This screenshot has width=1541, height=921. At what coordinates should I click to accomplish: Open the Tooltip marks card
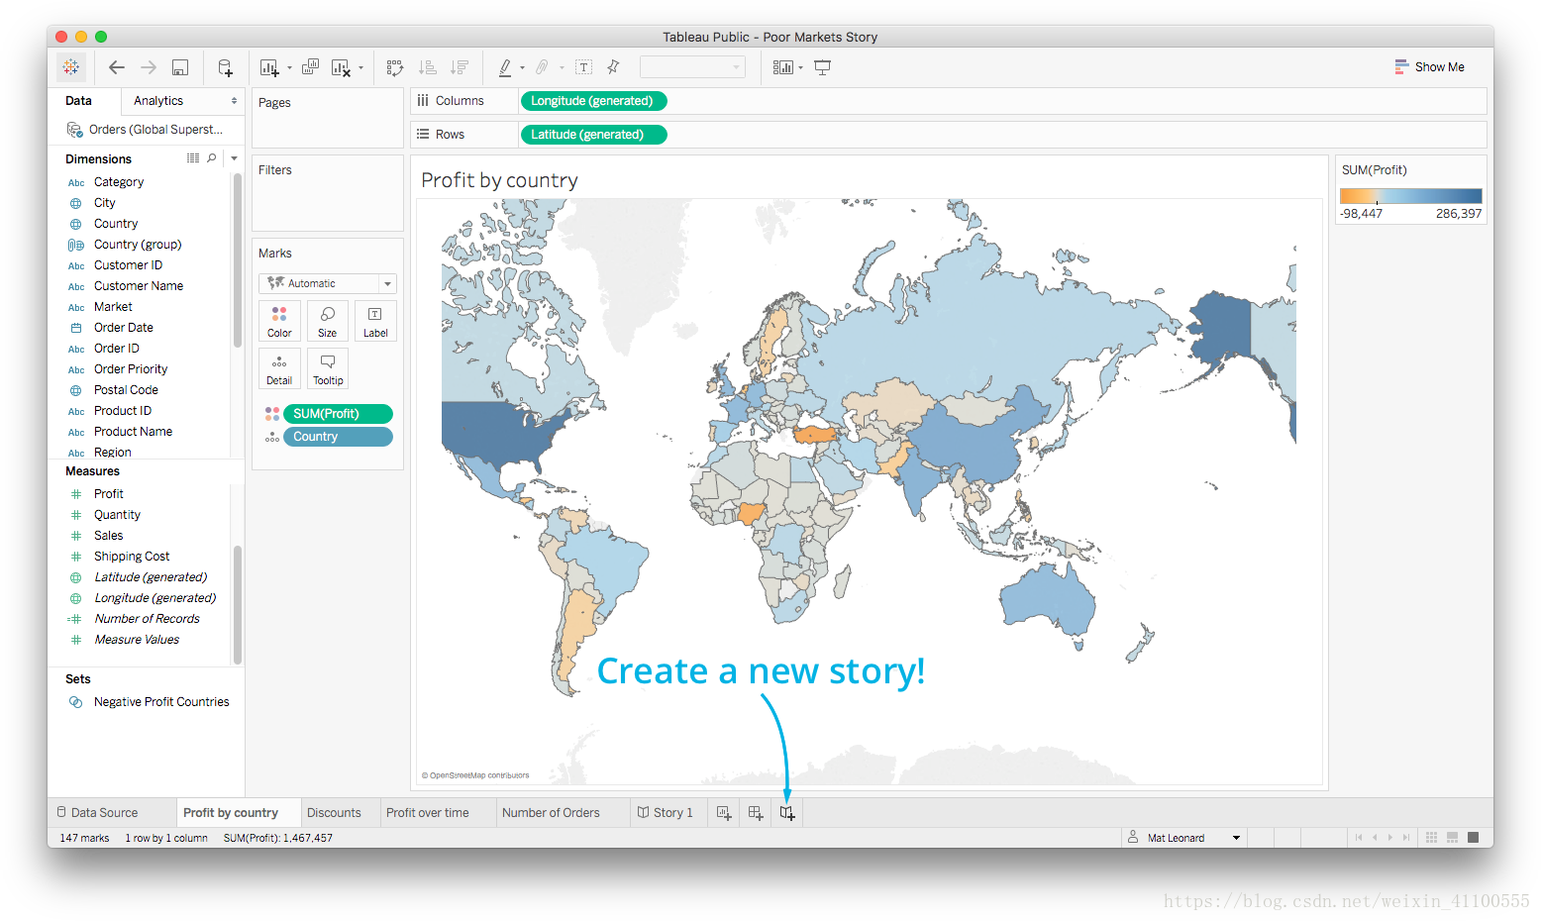click(x=328, y=368)
